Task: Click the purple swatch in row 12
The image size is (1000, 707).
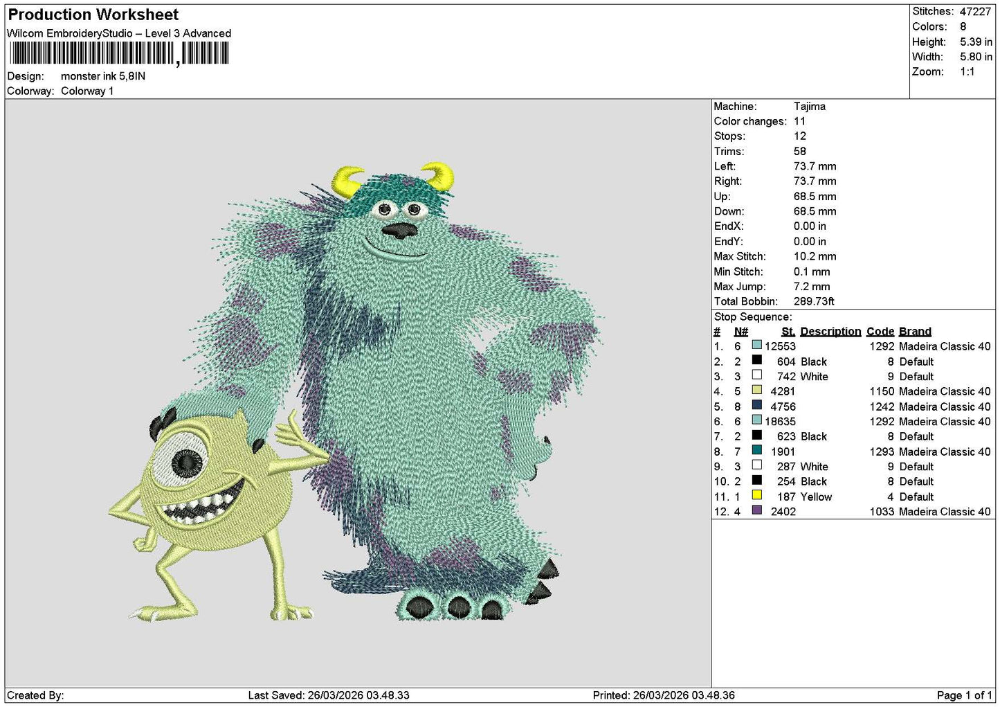Action: pos(757,510)
